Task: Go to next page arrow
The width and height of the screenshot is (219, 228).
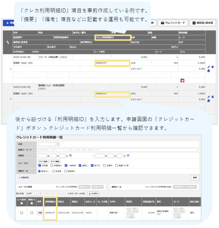Action: (58, 193)
